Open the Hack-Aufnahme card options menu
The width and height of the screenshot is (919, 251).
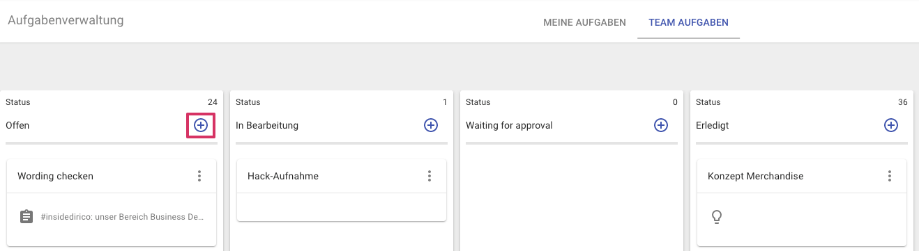(430, 176)
